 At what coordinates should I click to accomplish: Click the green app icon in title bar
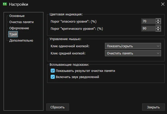pos(5,4)
